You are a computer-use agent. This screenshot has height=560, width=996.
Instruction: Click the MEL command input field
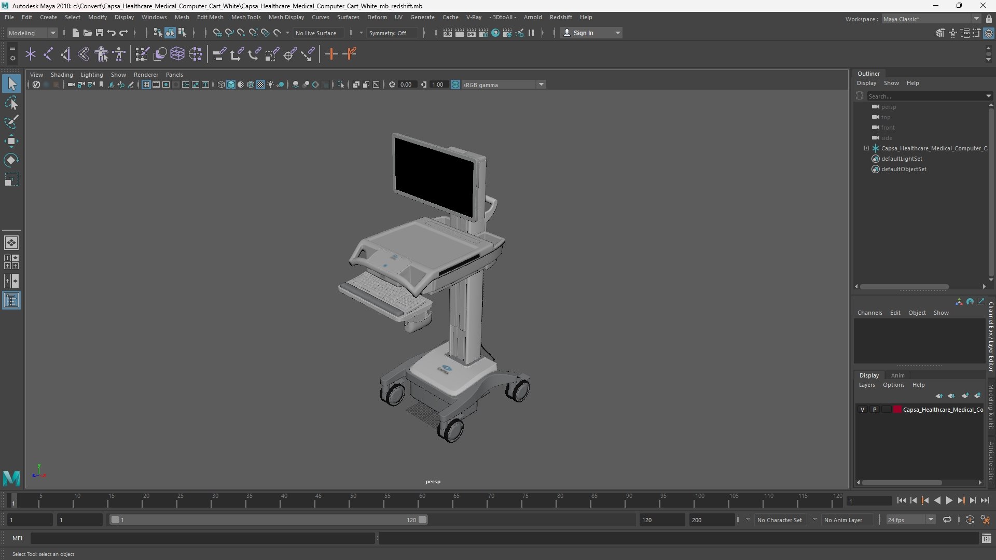(202, 538)
